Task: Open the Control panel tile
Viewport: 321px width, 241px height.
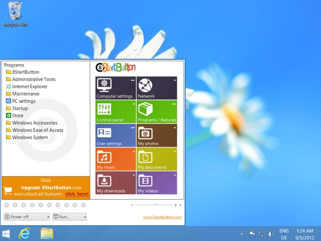Action: pyautogui.click(x=116, y=112)
